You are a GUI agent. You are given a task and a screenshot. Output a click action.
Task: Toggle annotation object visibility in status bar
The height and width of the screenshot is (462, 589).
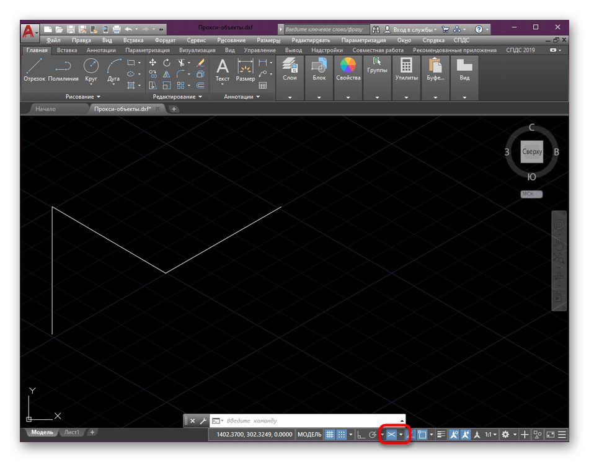454,435
